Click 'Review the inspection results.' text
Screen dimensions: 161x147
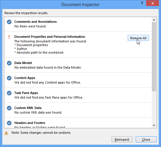[x=26, y=13]
